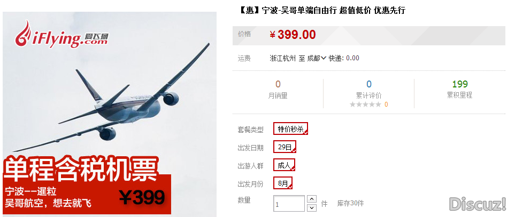Click the 累积里程 mileage value 199
The width and height of the screenshot is (515, 217).
pyautogui.click(x=460, y=84)
